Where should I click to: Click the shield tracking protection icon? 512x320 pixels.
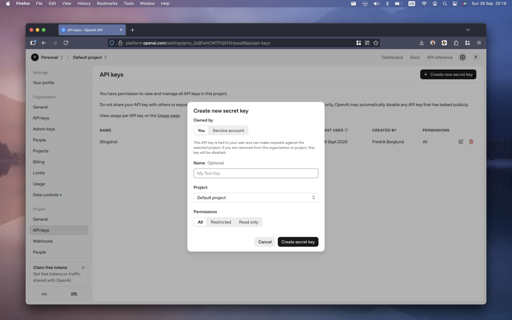point(111,43)
